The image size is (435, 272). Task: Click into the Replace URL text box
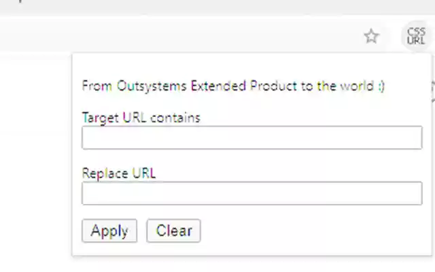pos(251,194)
